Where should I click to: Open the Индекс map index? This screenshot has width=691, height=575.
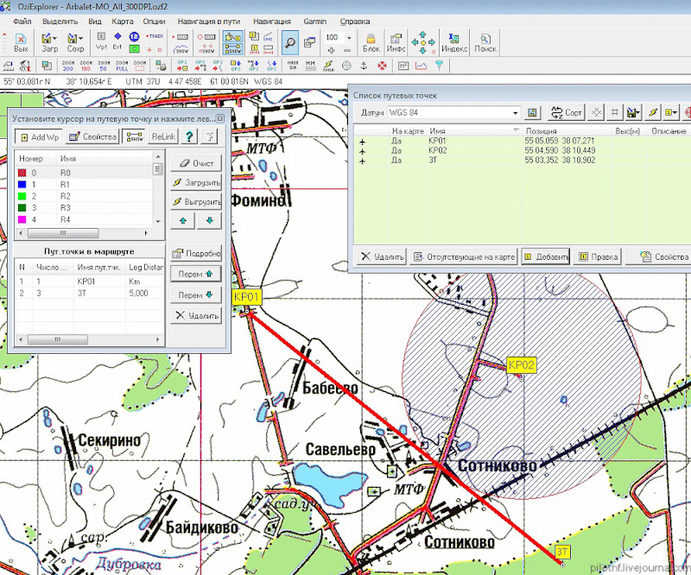[454, 43]
